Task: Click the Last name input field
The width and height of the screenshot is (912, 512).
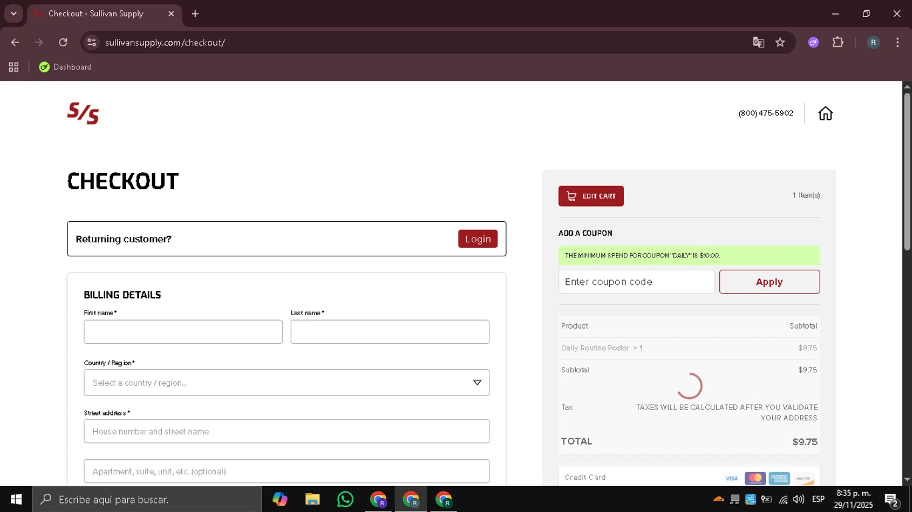Action: pyautogui.click(x=390, y=332)
